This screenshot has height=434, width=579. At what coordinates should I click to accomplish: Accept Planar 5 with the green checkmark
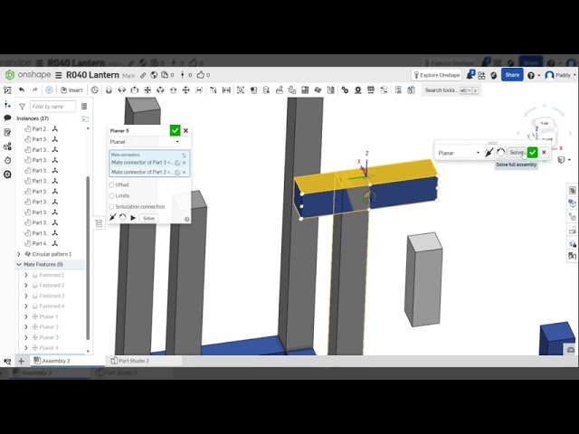[x=175, y=130]
